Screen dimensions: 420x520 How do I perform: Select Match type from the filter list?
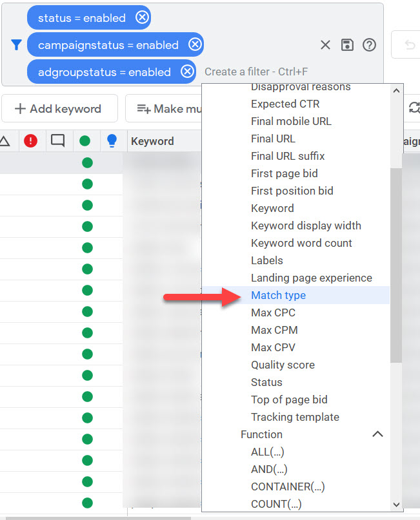coord(278,295)
